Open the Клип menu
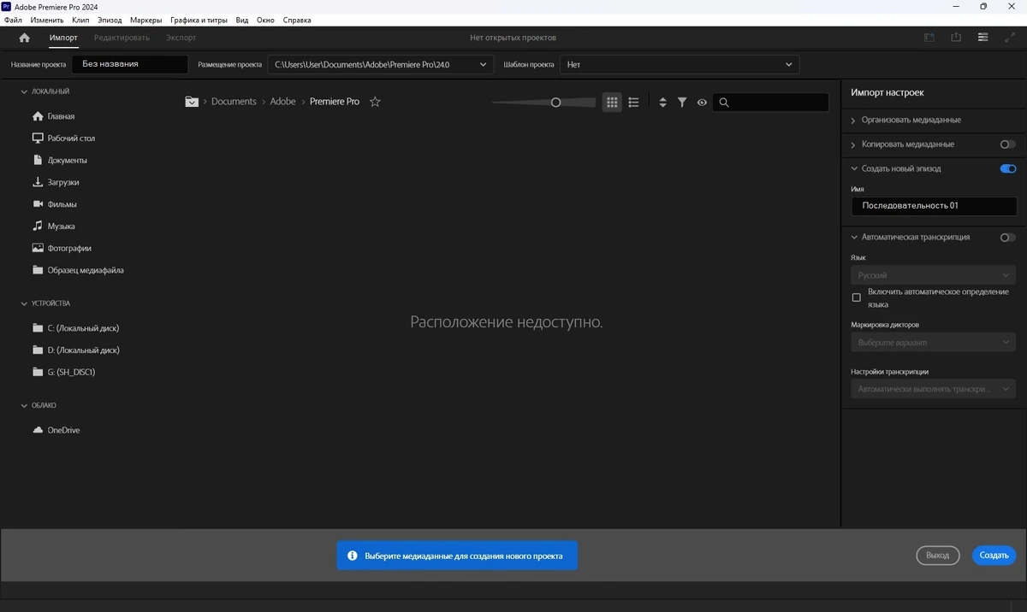 coord(80,20)
